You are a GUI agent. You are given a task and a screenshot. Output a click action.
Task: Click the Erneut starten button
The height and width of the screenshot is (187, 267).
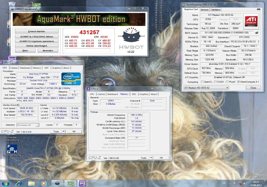(37, 31)
